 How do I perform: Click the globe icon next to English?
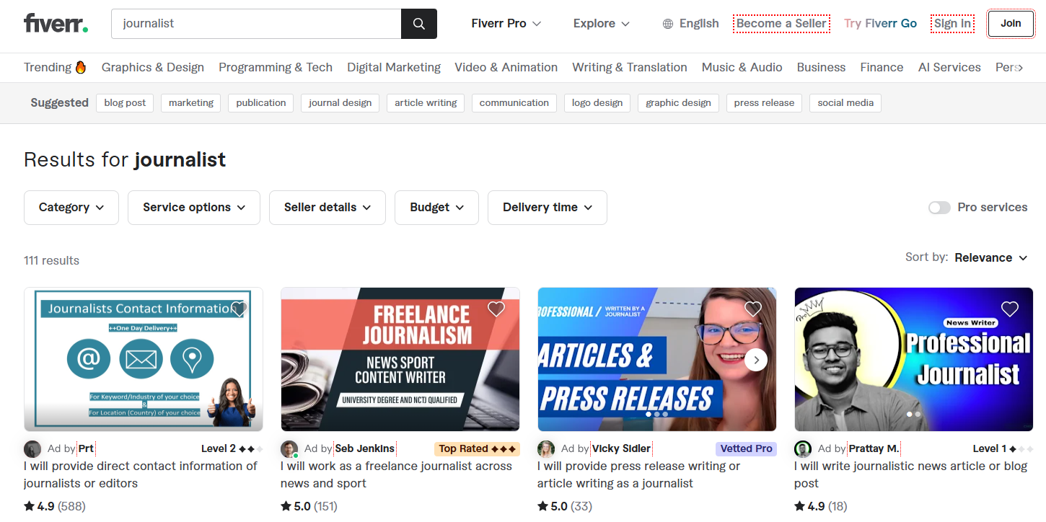[667, 23]
